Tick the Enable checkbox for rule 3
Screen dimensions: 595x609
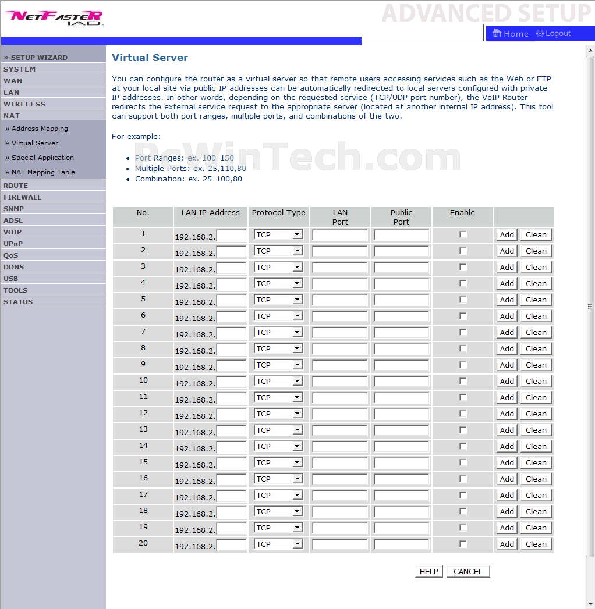tap(462, 267)
